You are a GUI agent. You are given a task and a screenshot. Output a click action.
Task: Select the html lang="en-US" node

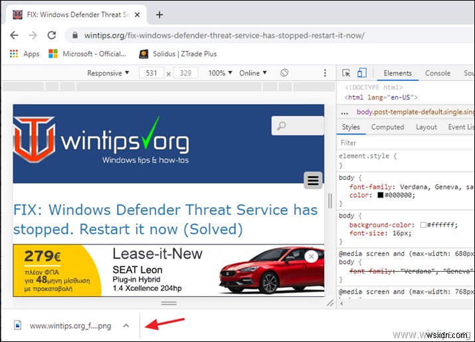coord(381,97)
